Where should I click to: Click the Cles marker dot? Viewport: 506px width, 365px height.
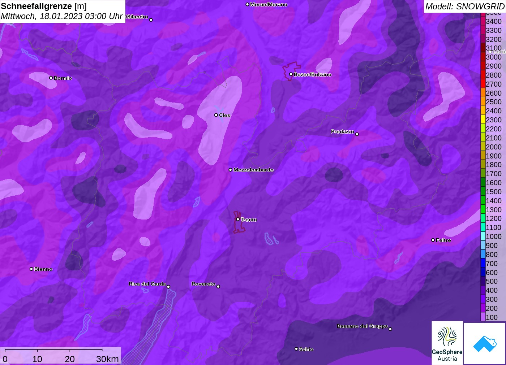click(x=216, y=115)
